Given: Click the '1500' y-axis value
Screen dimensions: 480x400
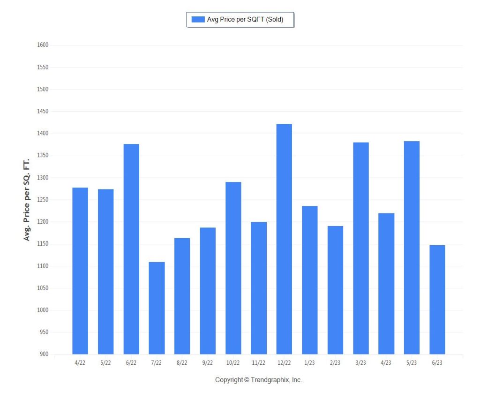Looking at the screenshot, I should point(43,89).
